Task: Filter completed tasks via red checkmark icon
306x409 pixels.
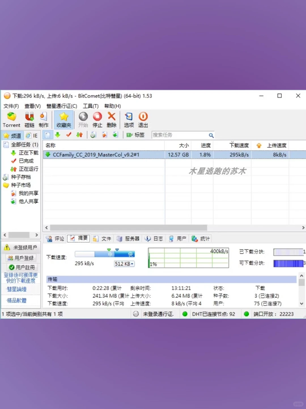Action: (x=69, y=135)
